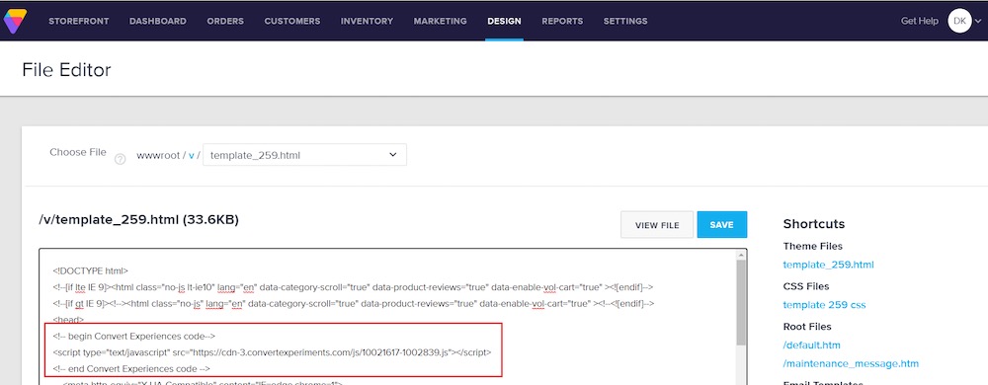The width and height of the screenshot is (988, 385).
Task: Click the Theme Files label
Action: coord(813,246)
